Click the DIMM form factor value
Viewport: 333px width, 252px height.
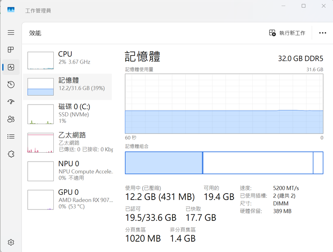point(281,203)
